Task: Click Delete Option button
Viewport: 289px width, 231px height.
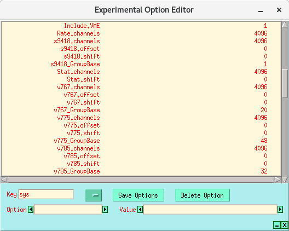Action: (x=203, y=195)
